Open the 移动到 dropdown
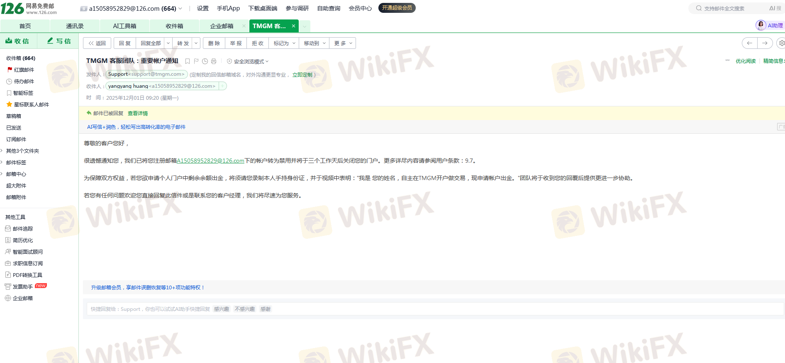 (x=314, y=43)
